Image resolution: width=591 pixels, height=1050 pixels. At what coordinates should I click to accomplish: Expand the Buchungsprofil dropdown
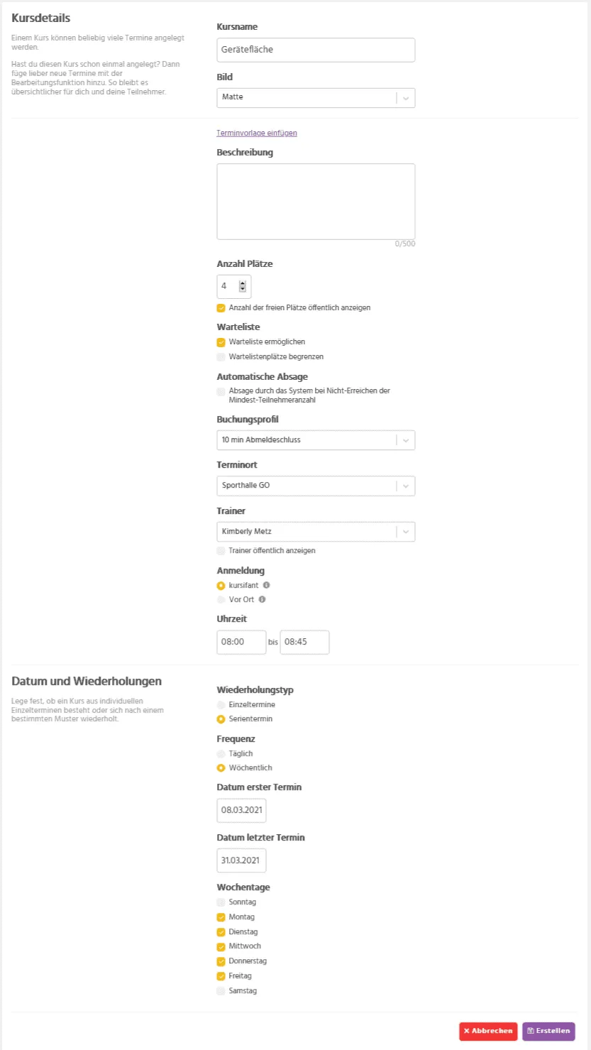(x=316, y=440)
